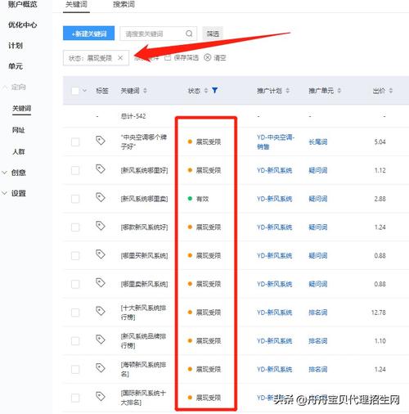Tick the select-all checkbox in table header

tap(75, 91)
